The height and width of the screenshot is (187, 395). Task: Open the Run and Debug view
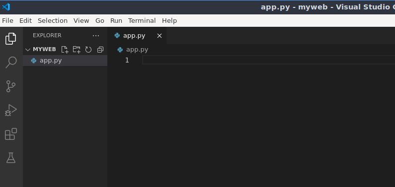tap(10, 110)
